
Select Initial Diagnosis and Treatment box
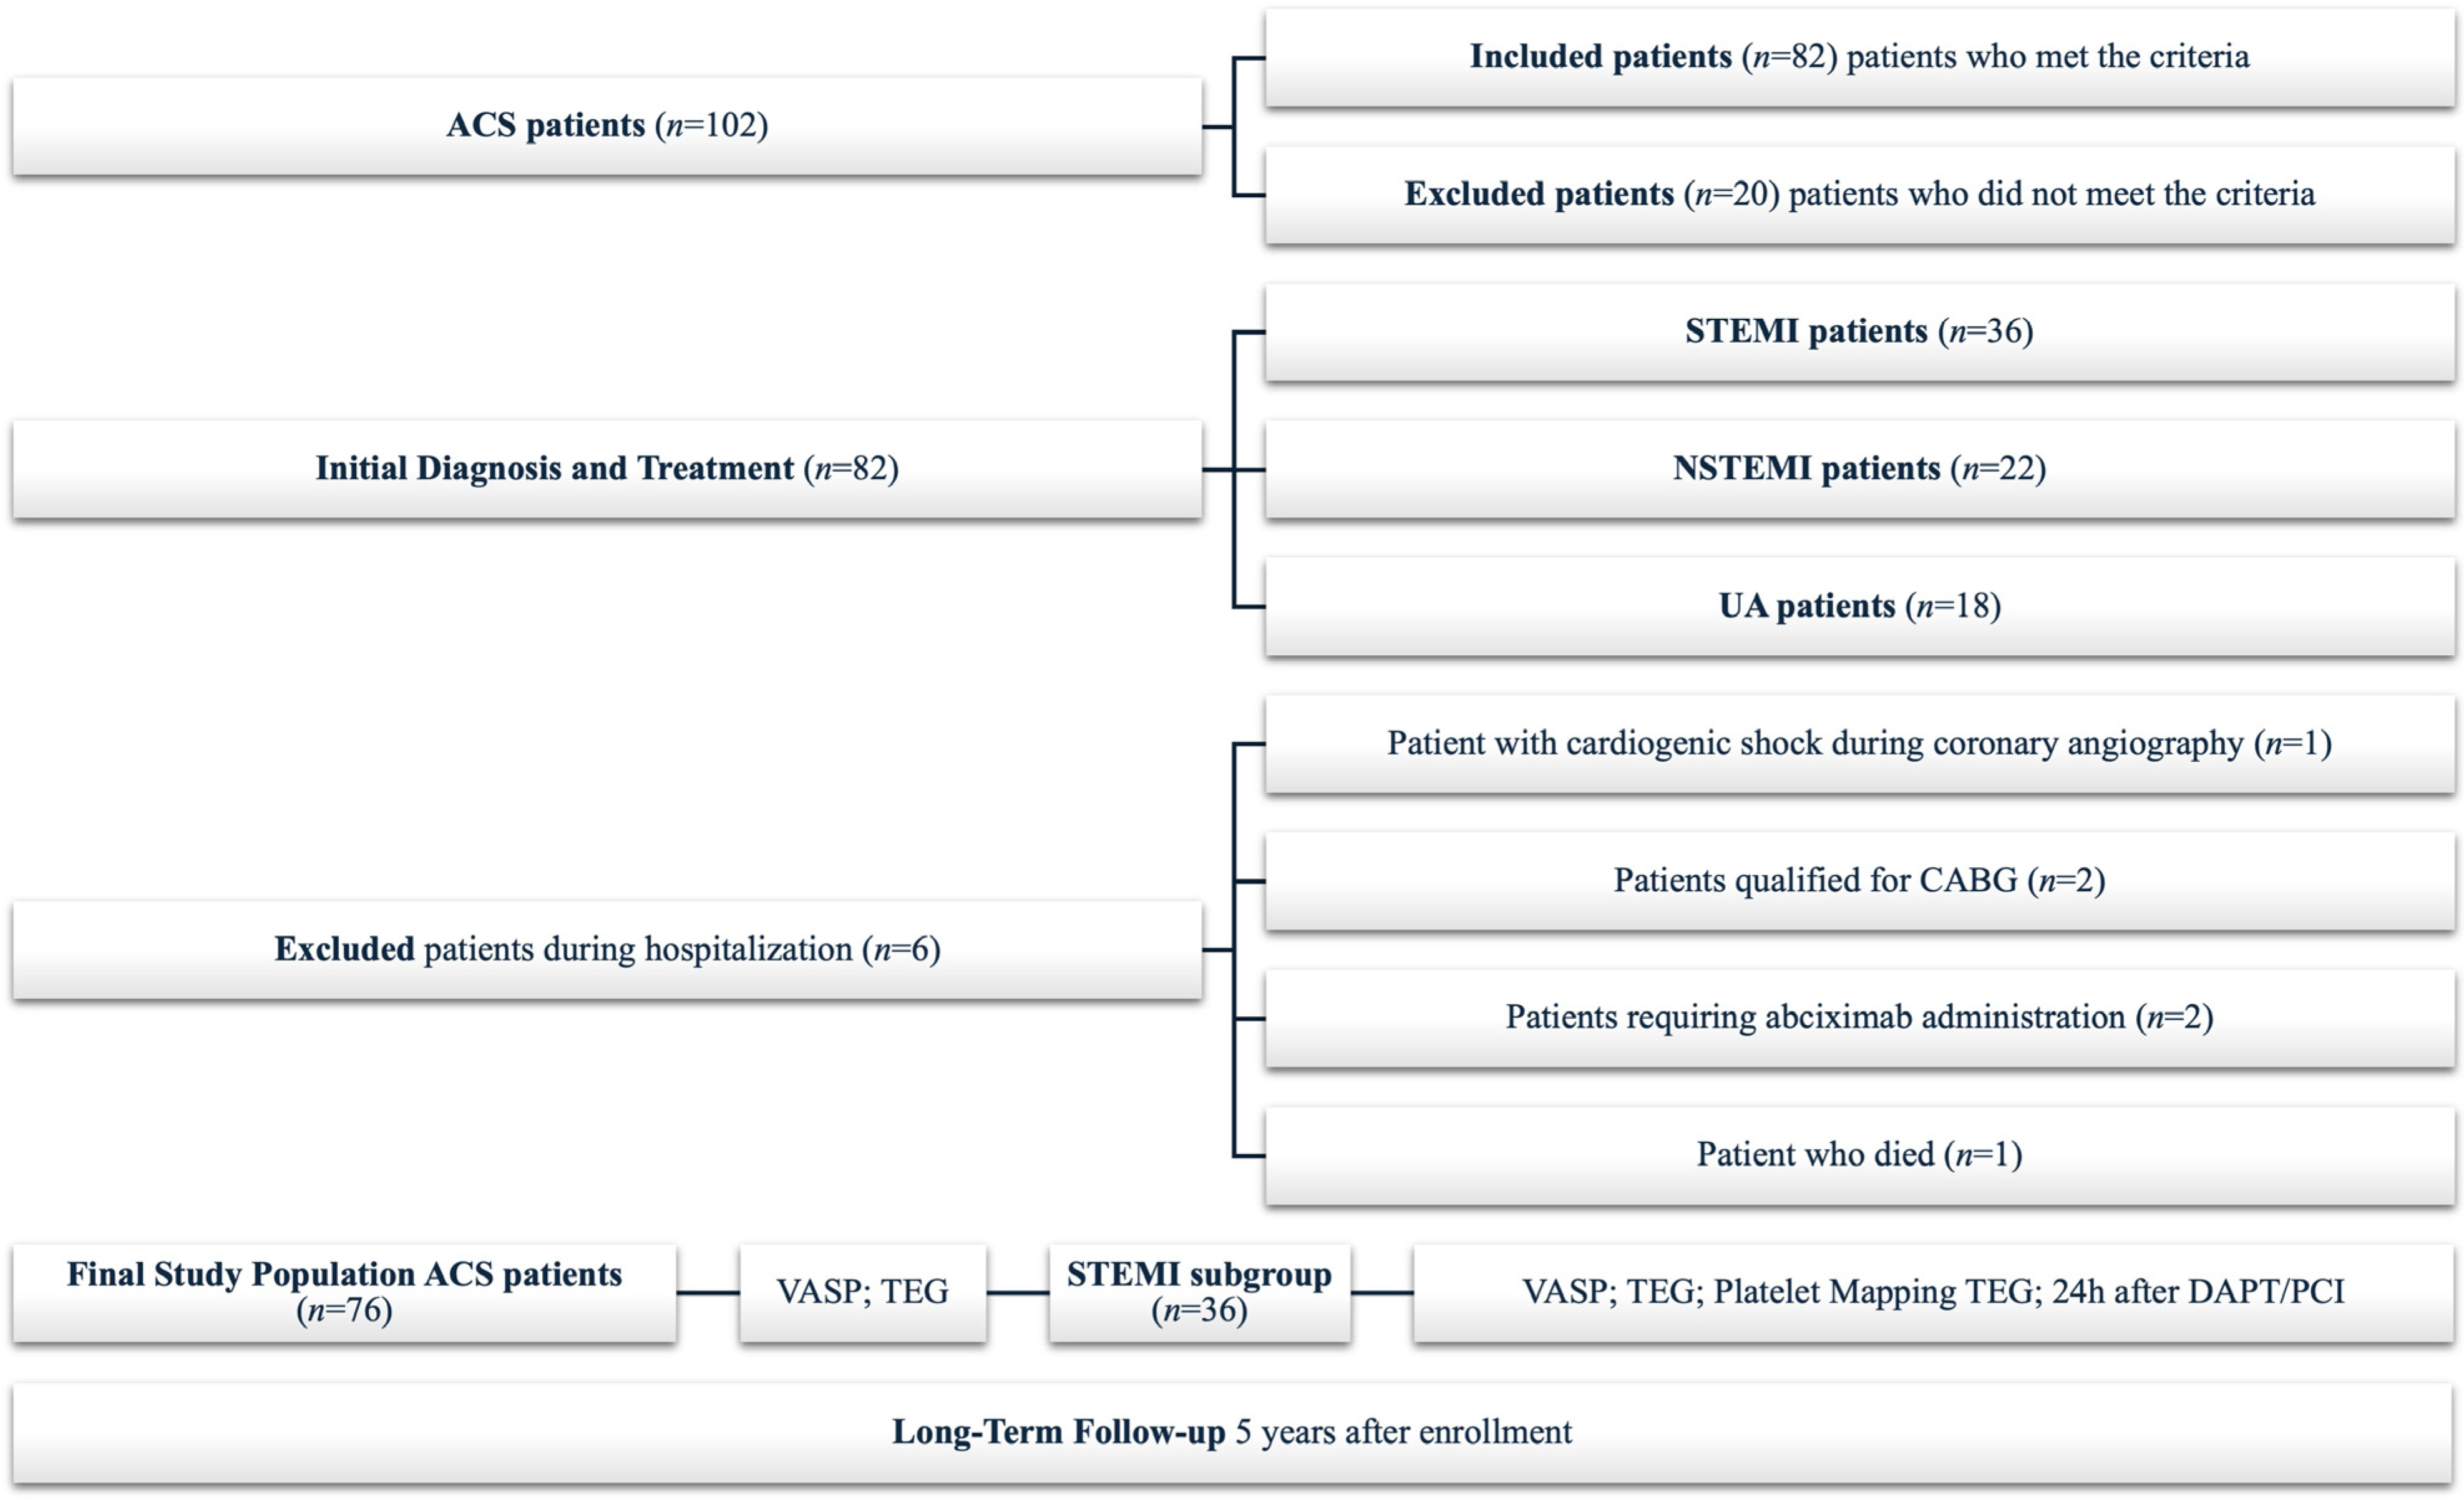pos(607,469)
